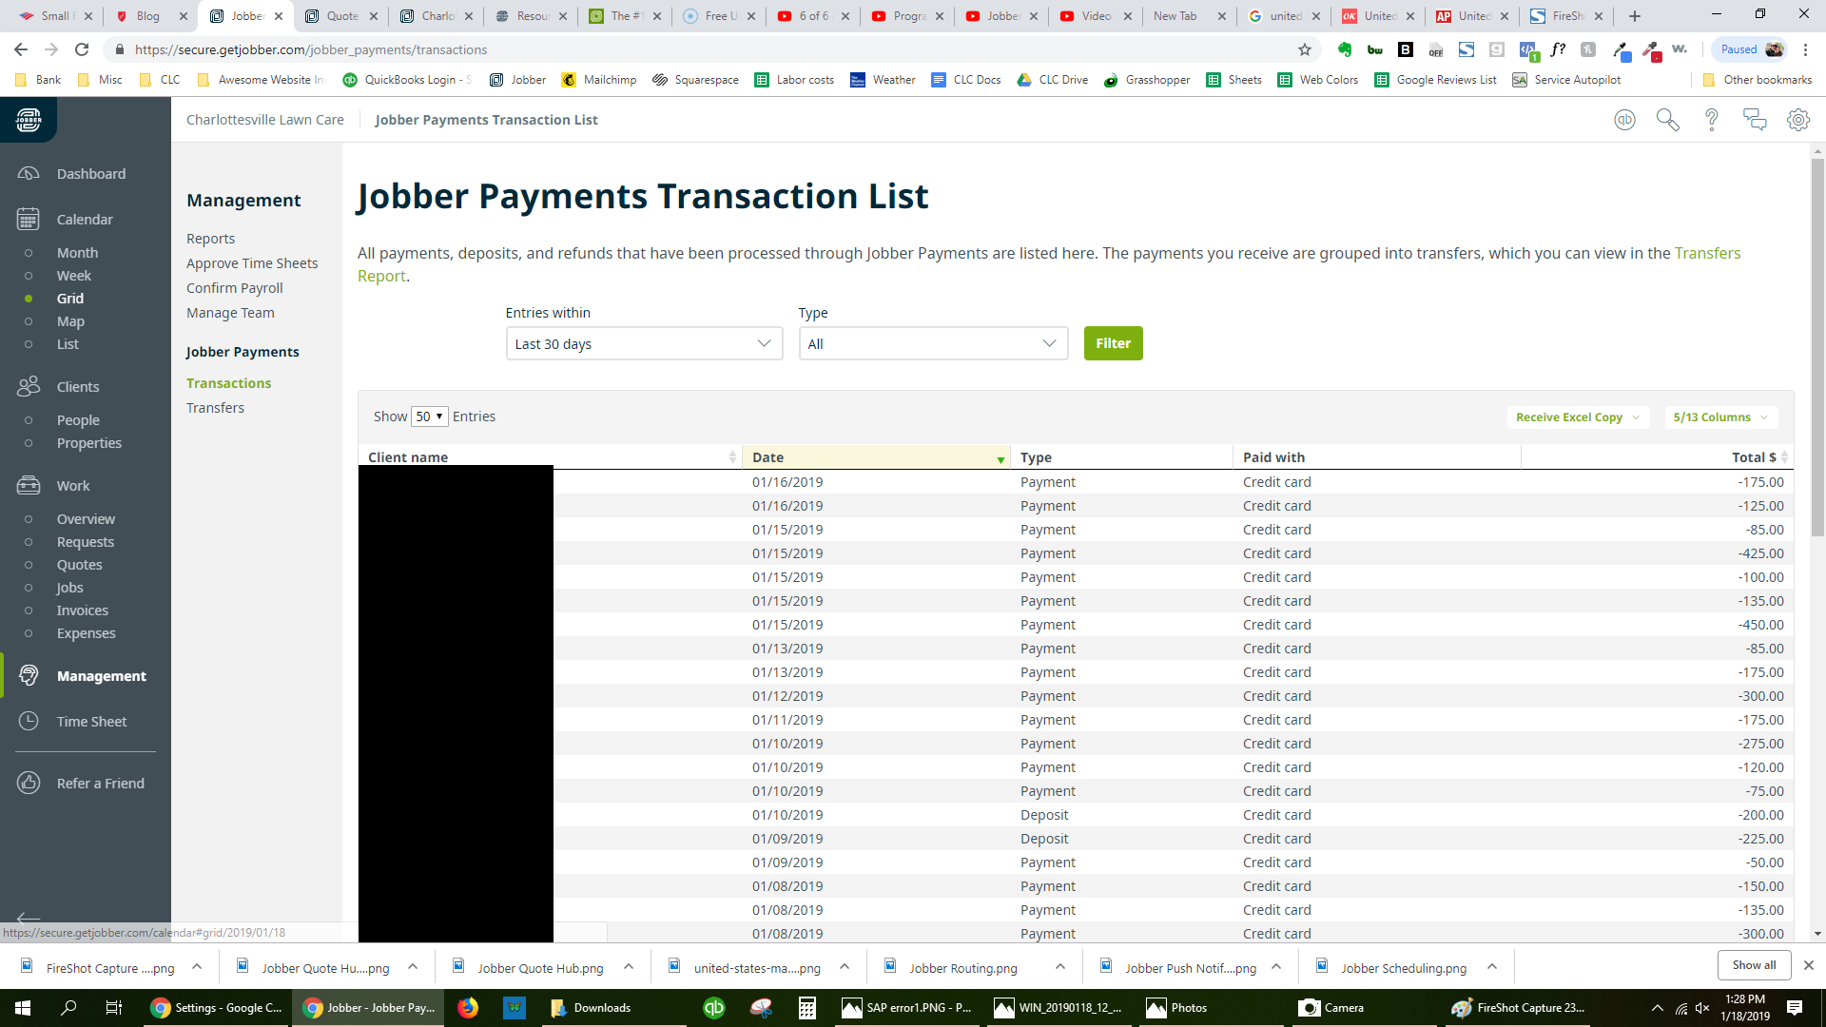Sort by the Date column header
This screenshot has height=1027, width=1826.
(x=876, y=457)
